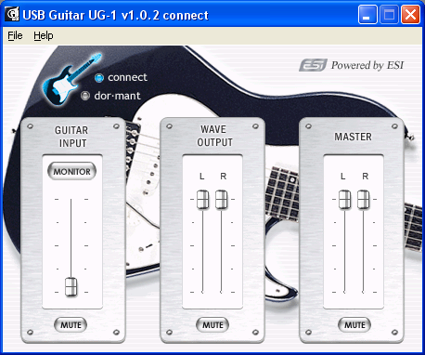Select the connect radio indicator

coord(99,78)
